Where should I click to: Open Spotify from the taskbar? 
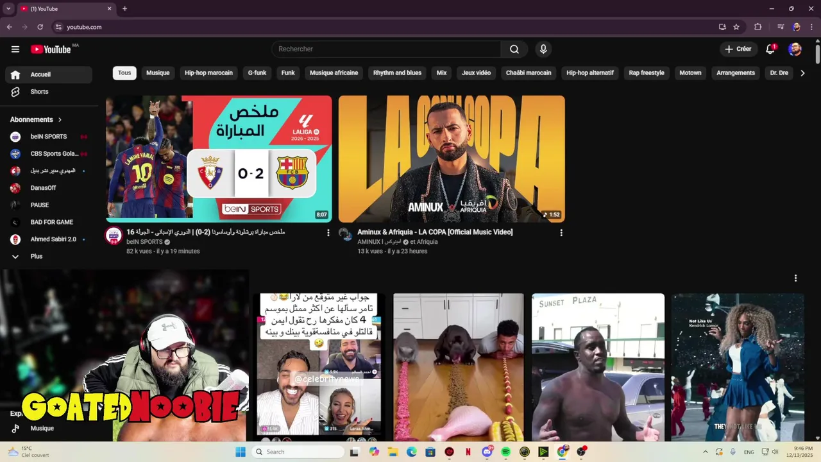click(505, 452)
